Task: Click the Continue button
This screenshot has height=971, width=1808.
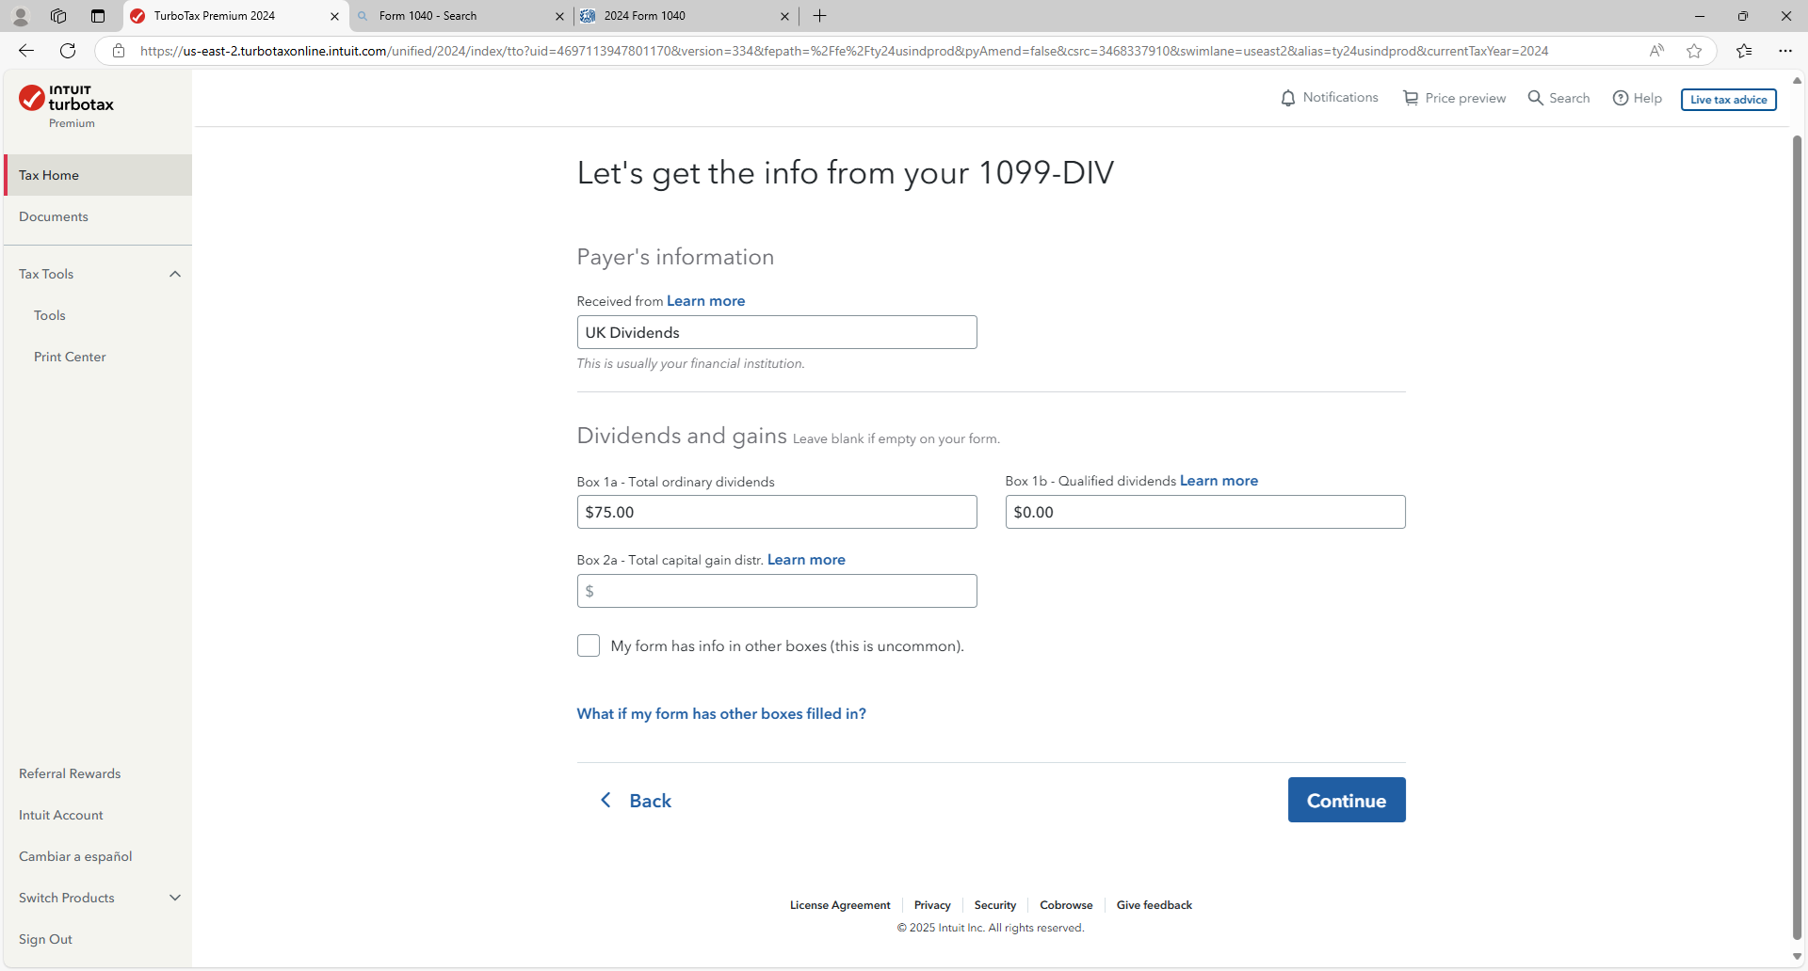Action: (1347, 800)
